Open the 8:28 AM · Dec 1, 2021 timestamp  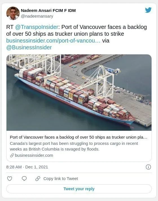pos(27,167)
